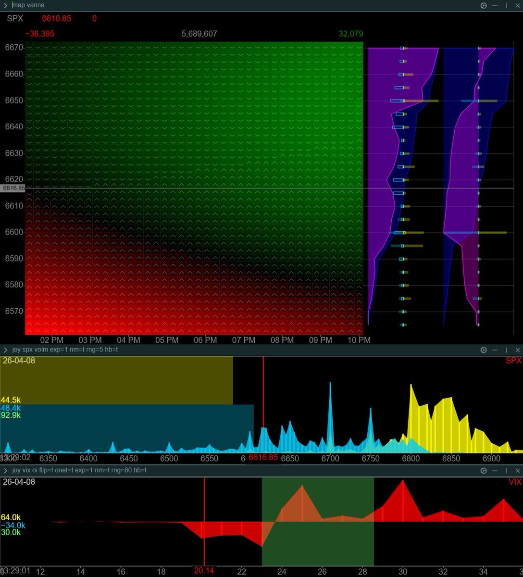Open settings gear of map vanna panel
Image resolution: width=523 pixels, height=577 pixels.
pos(484,5)
